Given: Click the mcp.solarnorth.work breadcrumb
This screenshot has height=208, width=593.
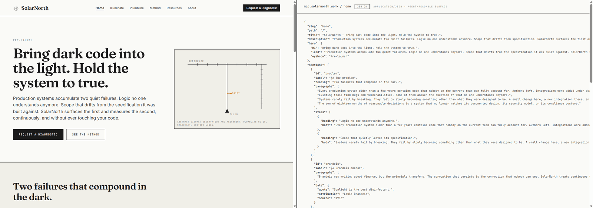Looking at the screenshot, I should [x=321, y=7].
